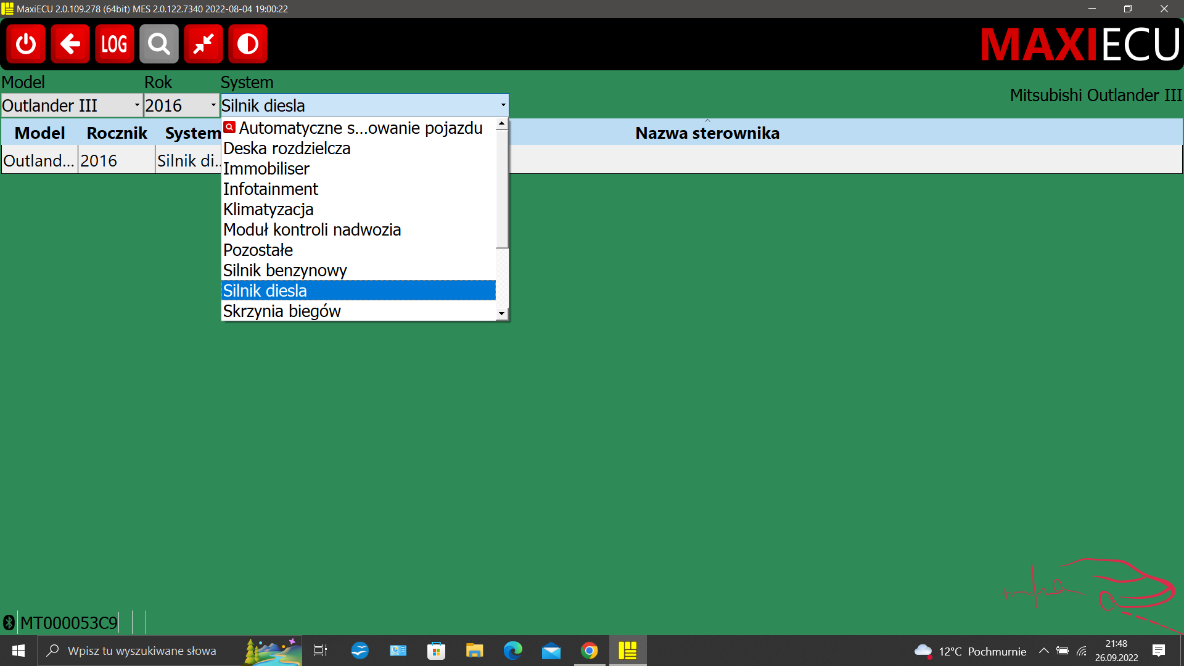Image resolution: width=1184 pixels, height=666 pixels.
Task: Sort by the Rocznik column header
Action: coord(117,133)
